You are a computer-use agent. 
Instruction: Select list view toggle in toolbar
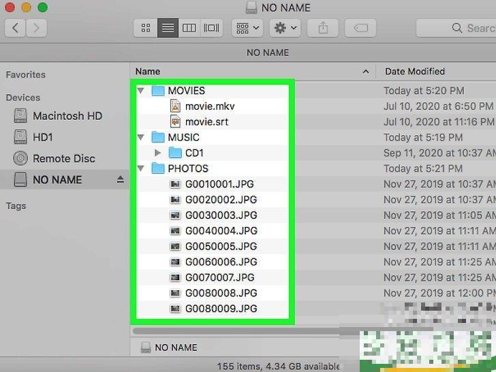pos(167,28)
